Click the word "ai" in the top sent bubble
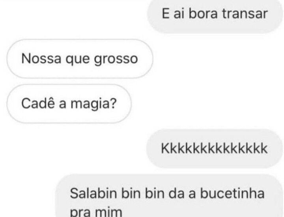Screen dimensions: 284x217 coord(179,14)
